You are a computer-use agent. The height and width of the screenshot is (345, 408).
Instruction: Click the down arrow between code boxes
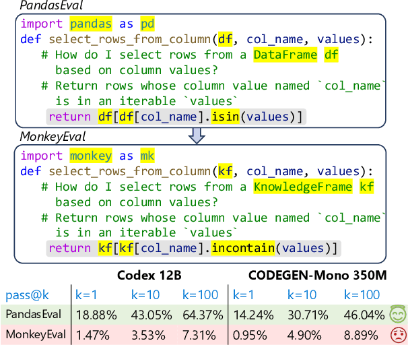pyautogui.click(x=196, y=136)
